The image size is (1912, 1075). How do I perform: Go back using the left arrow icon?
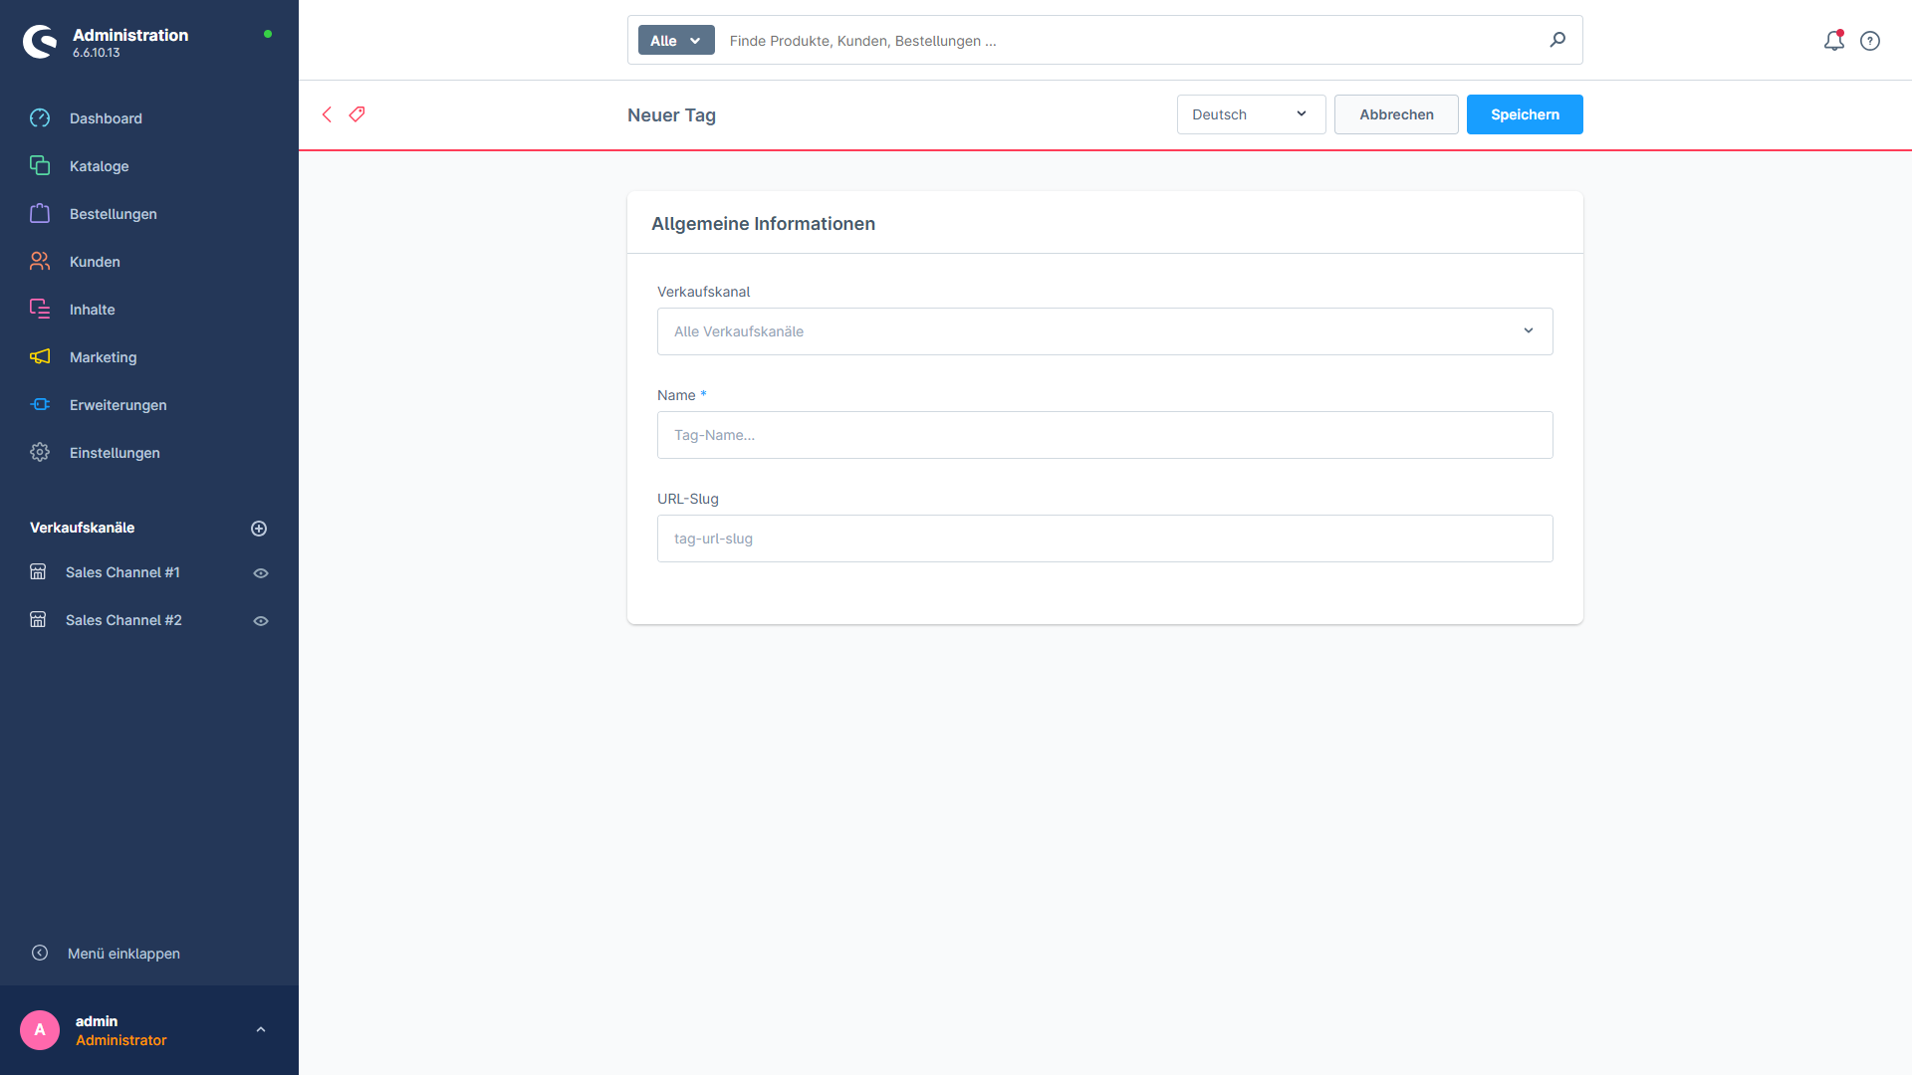[327, 114]
